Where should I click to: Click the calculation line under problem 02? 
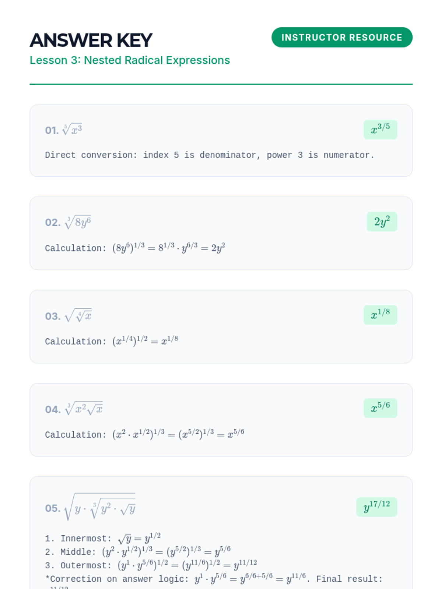pyautogui.click(x=135, y=248)
